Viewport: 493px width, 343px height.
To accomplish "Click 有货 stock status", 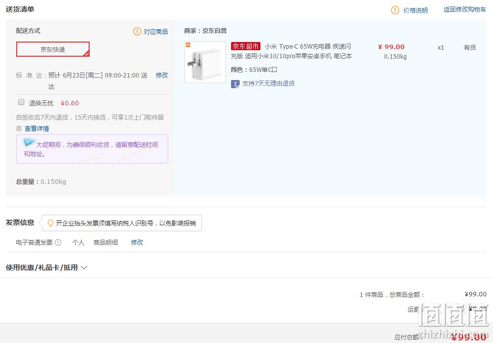I will point(470,48).
